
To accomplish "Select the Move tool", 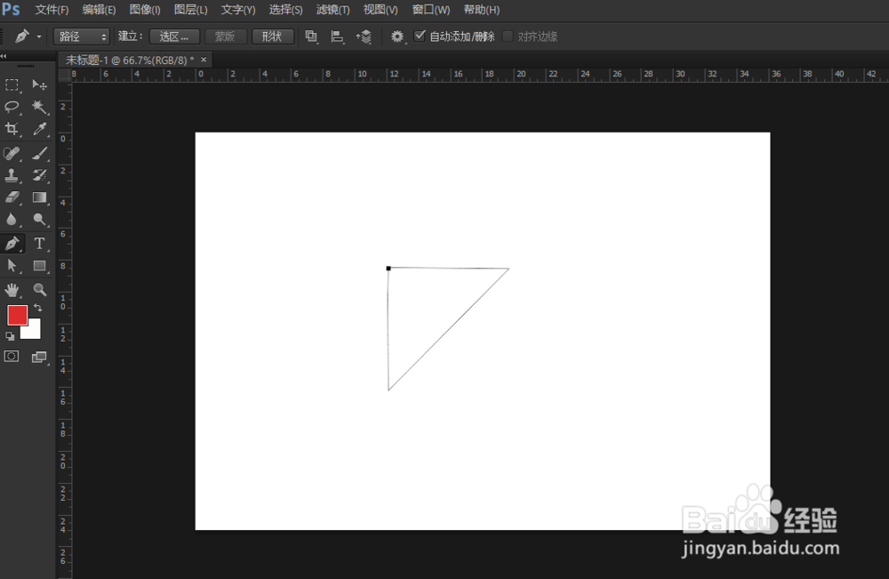I will coord(39,85).
